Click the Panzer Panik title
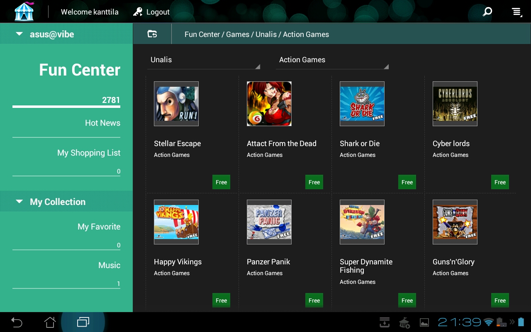Screen dimensions: 531x332 tap(268, 262)
